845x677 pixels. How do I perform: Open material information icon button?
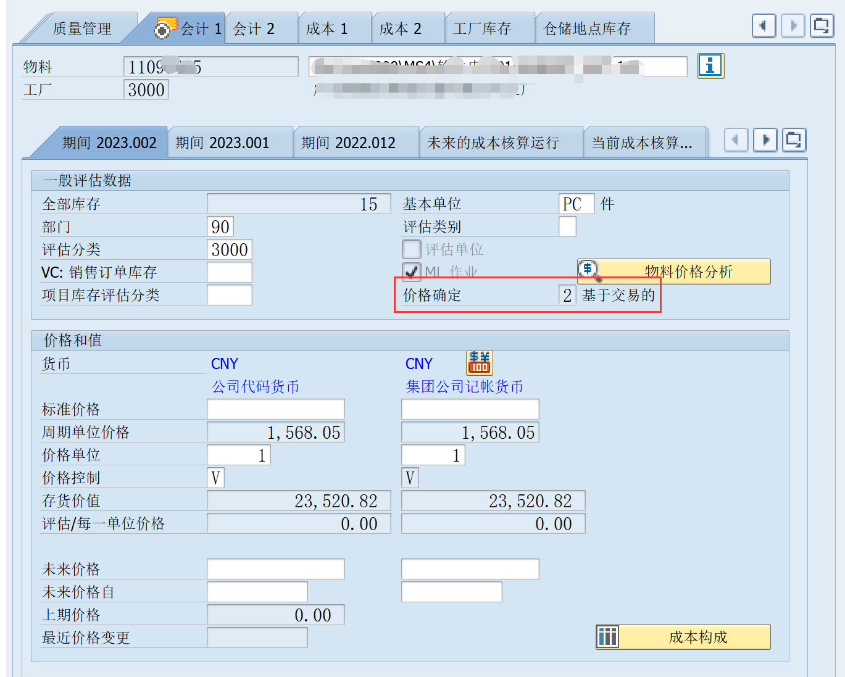point(710,65)
